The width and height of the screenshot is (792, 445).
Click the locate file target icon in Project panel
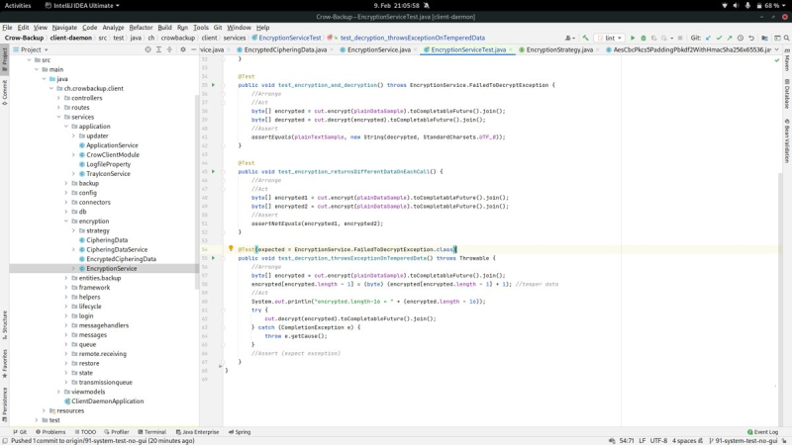coord(148,49)
